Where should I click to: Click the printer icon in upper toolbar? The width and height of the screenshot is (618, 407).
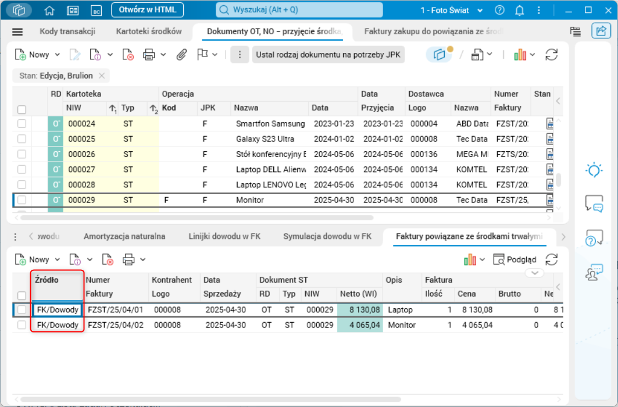pos(149,55)
